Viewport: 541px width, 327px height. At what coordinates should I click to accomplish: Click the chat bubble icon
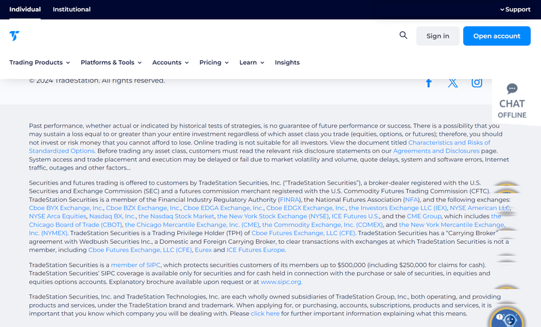(512, 89)
